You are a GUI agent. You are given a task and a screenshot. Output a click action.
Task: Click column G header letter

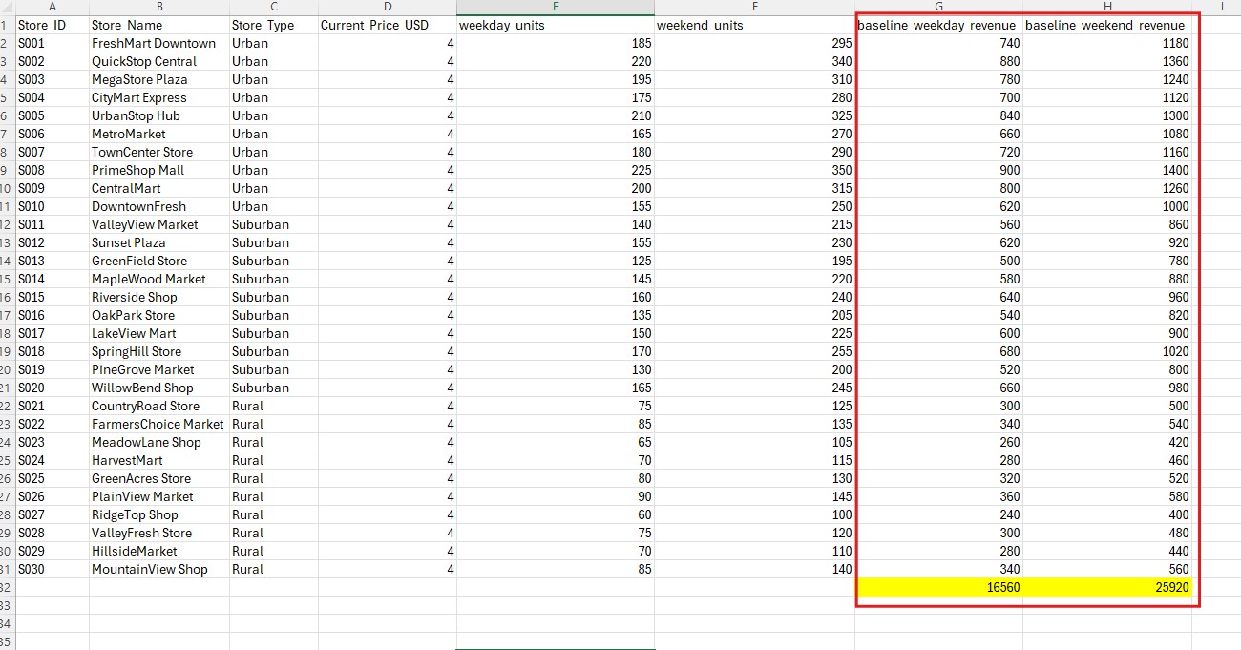tap(938, 7)
